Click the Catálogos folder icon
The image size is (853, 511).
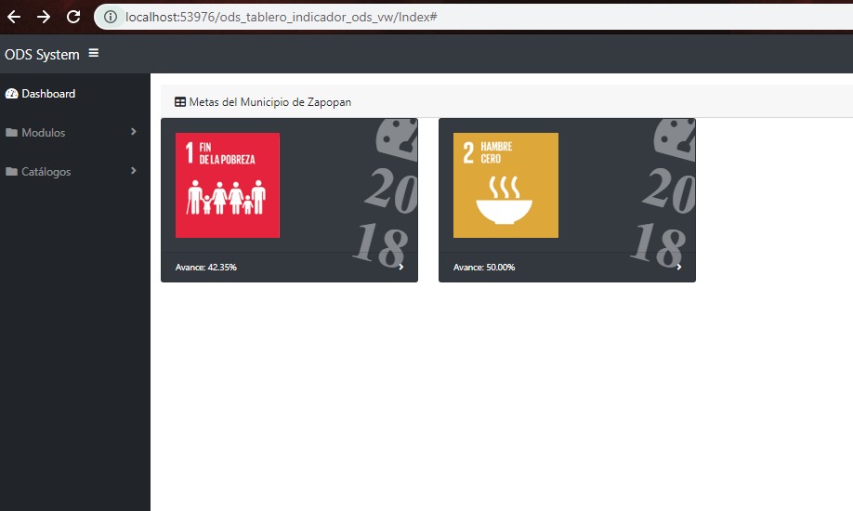pyautogui.click(x=12, y=172)
